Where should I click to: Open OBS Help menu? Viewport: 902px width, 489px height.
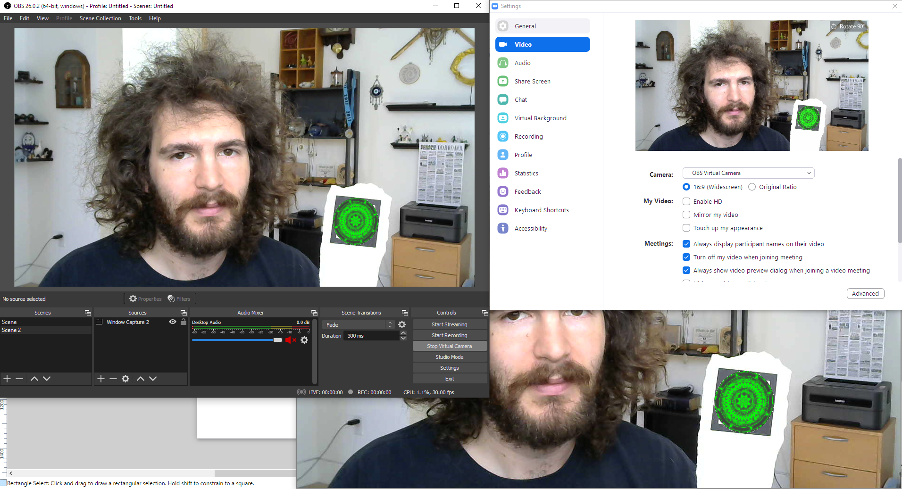155,18
